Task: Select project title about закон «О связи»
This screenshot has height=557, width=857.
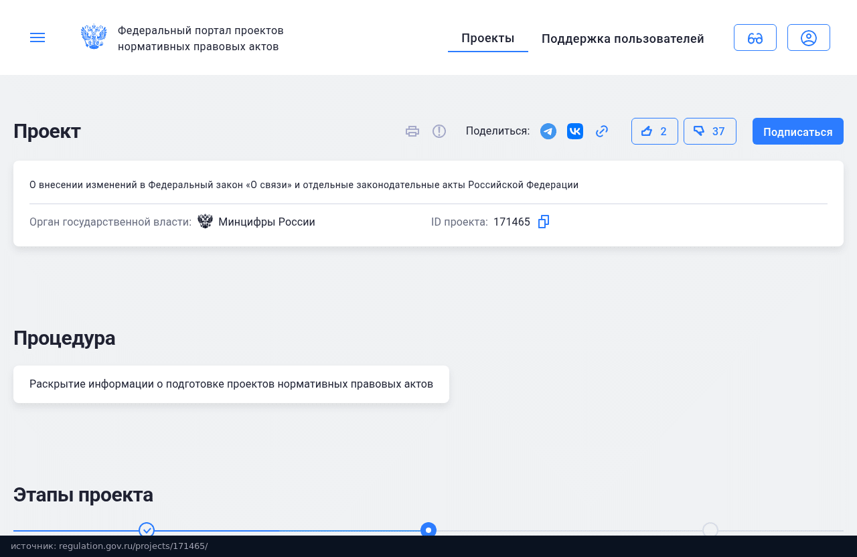Action: (x=304, y=185)
